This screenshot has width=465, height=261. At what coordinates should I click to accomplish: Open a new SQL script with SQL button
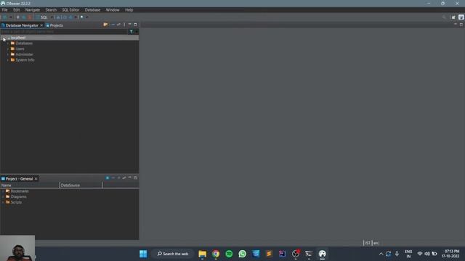(41, 17)
